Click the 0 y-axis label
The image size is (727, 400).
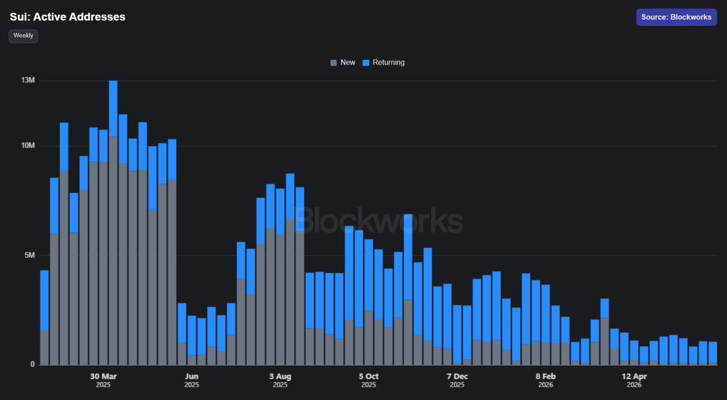(32, 364)
